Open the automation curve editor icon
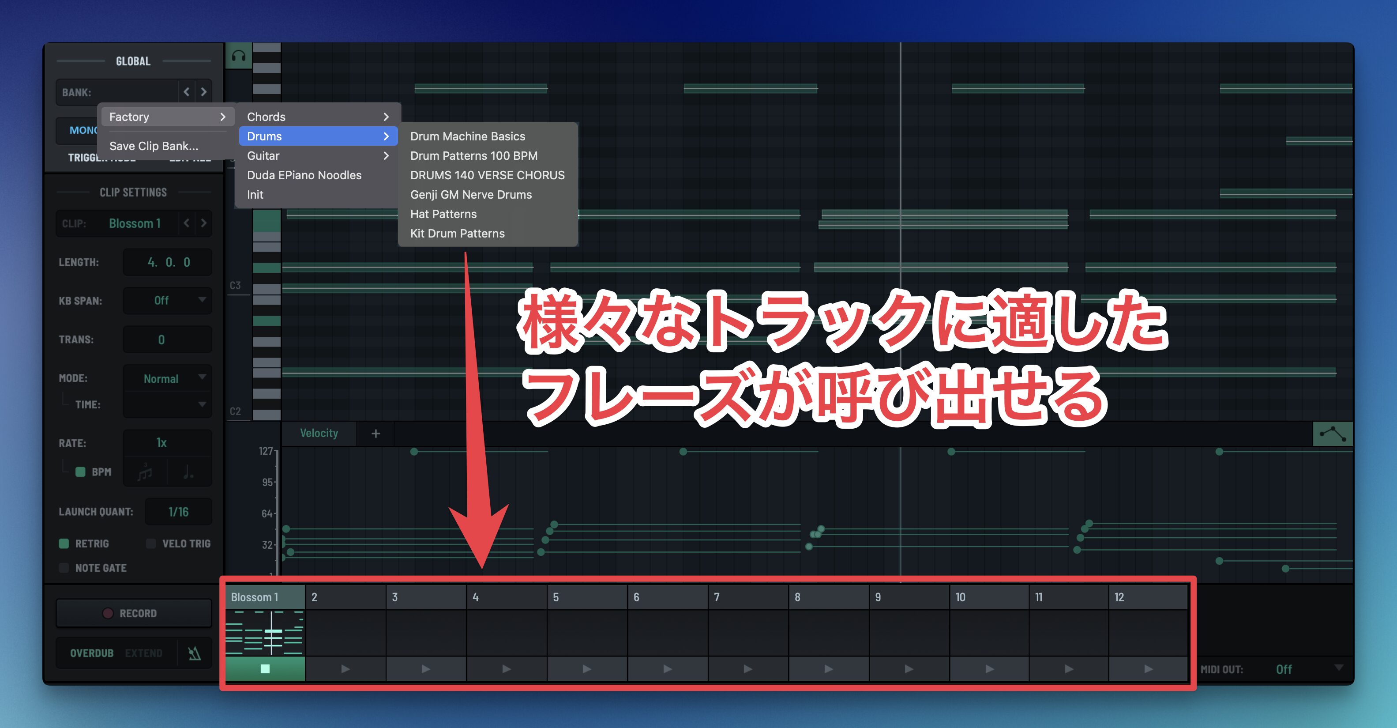Image resolution: width=1397 pixels, height=728 pixels. tap(1333, 434)
